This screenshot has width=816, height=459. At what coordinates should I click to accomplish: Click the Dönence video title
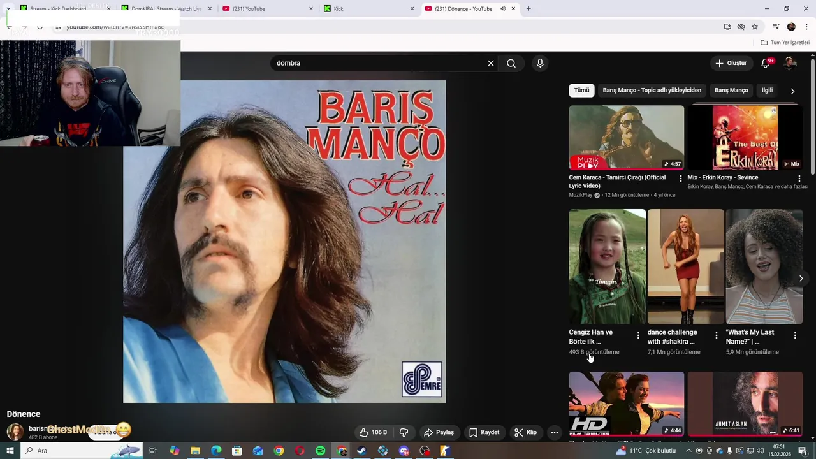(24, 414)
